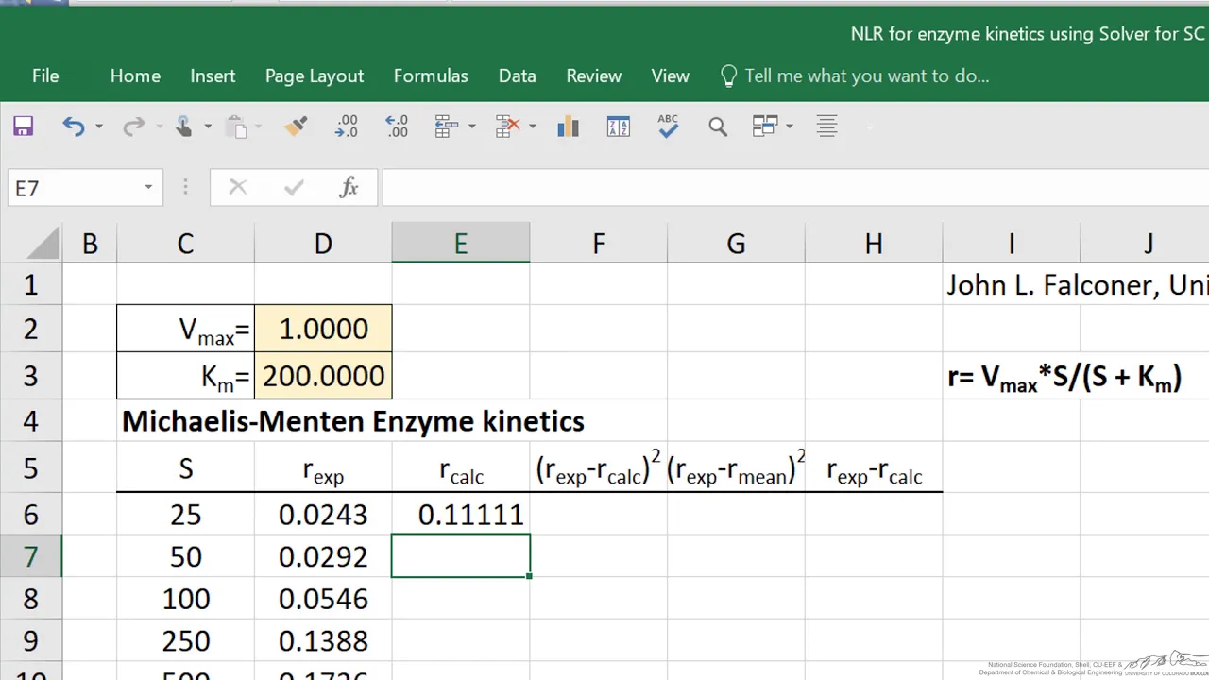The image size is (1209, 680).
Task: Click the Delete Cells icon
Action: (x=508, y=127)
